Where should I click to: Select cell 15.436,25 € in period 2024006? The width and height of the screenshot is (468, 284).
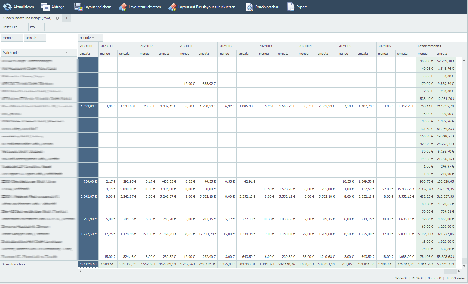(406, 189)
